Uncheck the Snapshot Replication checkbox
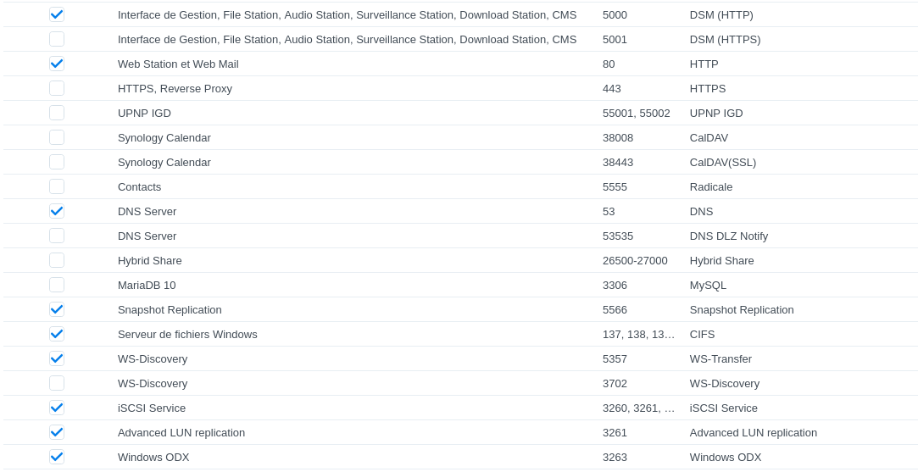The height and width of the screenshot is (472, 918). (x=57, y=310)
